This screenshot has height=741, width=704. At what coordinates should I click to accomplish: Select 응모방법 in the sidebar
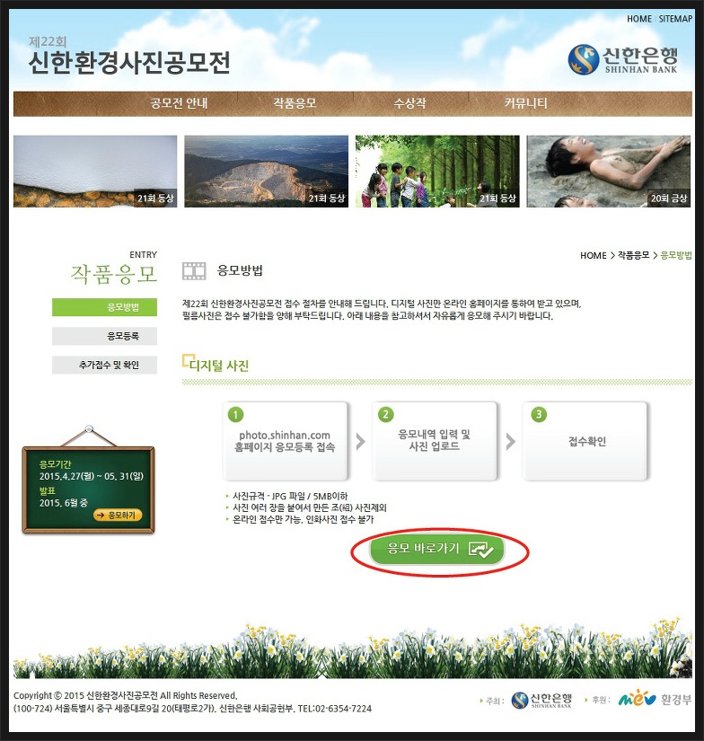click(x=104, y=307)
